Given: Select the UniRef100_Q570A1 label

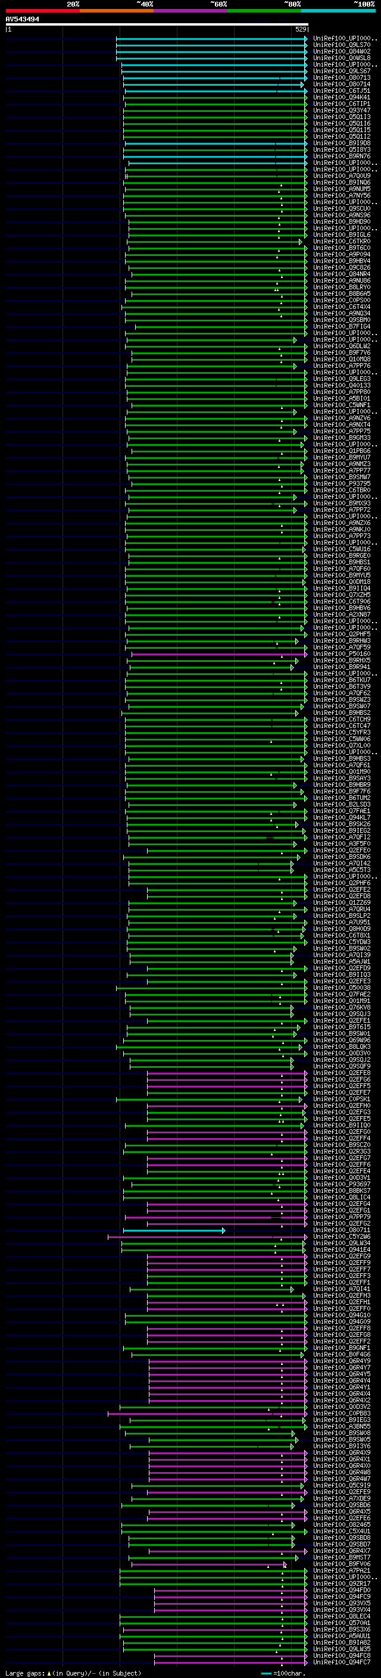Looking at the screenshot, I should click(x=342, y=1623).
